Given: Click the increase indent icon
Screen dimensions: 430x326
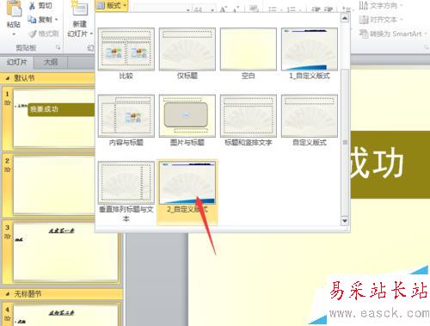Looking at the screenshot, I should coord(329,9).
